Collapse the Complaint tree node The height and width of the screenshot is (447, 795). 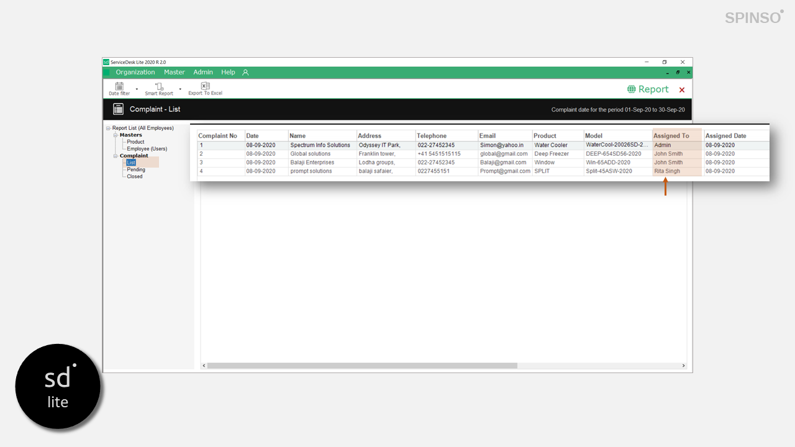coord(115,156)
